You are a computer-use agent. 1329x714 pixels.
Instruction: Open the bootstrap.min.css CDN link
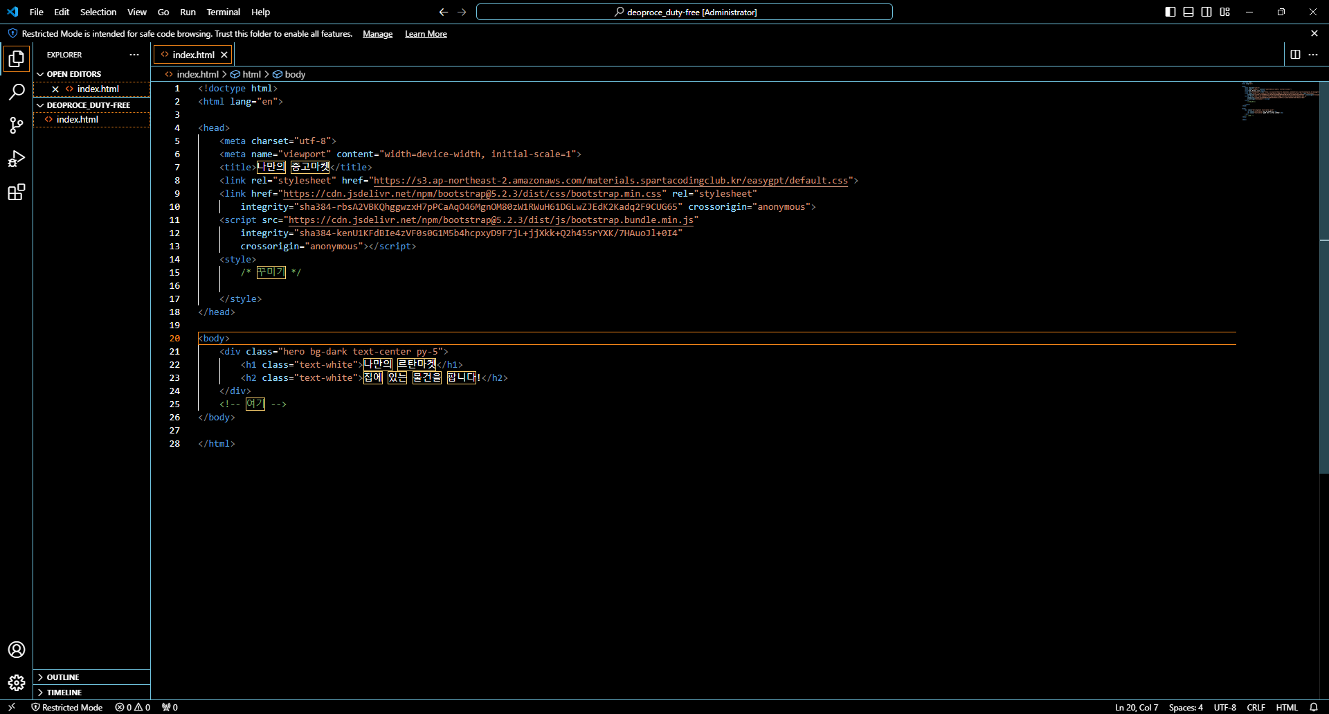(x=472, y=194)
